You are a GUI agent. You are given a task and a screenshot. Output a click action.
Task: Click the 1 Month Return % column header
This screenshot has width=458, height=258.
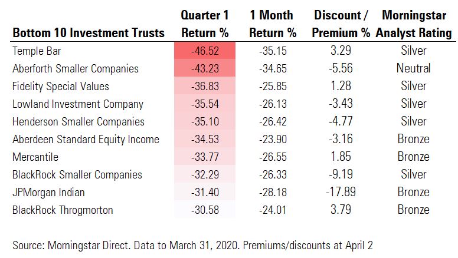click(273, 24)
